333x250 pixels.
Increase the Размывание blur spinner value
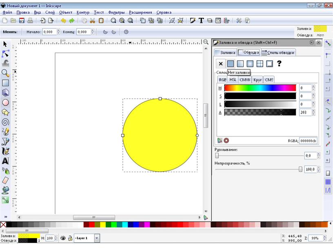coord(318,154)
